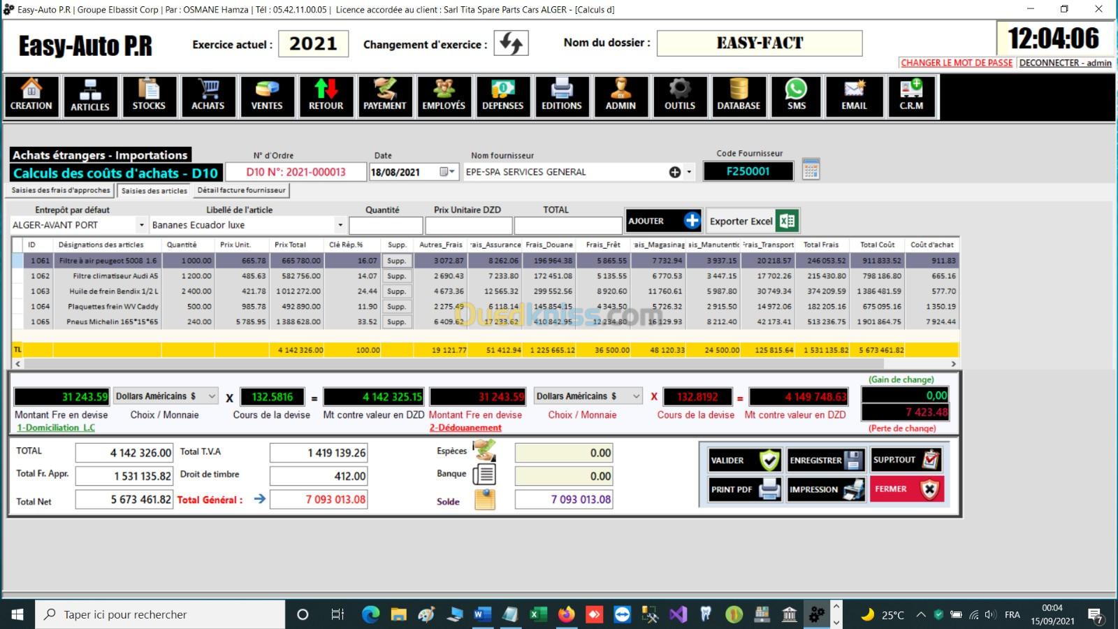The width and height of the screenshot is (1118, 629).
Task: Click the AJOUTER button
Action: (x=663, y=221)
